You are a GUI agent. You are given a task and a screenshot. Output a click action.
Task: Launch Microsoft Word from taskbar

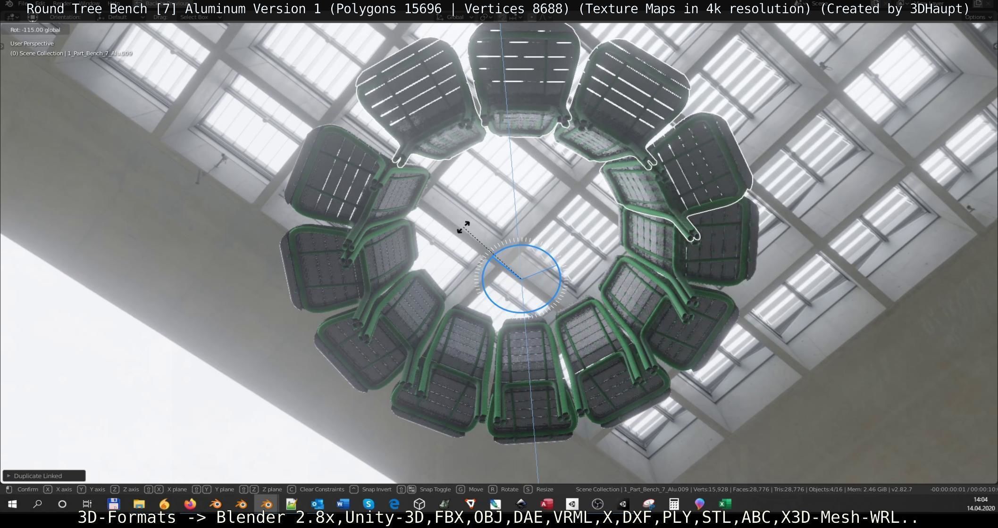pyautogui.click(x=343, y=504)
